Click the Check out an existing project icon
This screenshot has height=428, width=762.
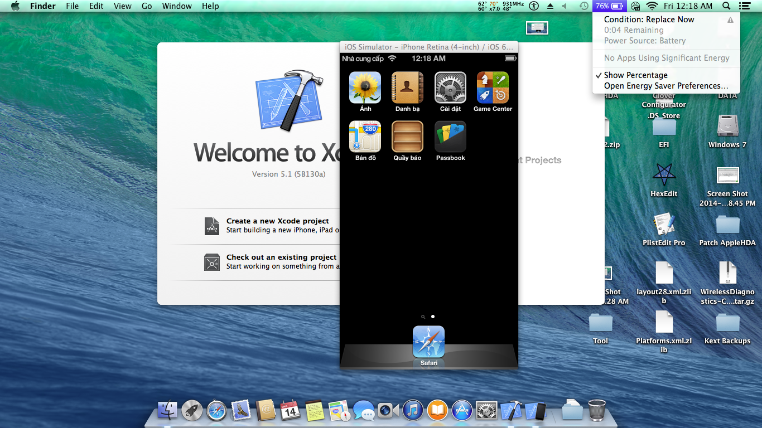212,262
